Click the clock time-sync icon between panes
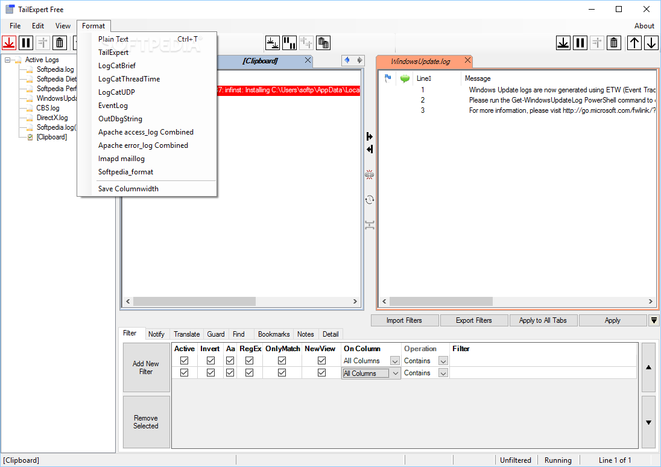 click(x=370, y=200)
